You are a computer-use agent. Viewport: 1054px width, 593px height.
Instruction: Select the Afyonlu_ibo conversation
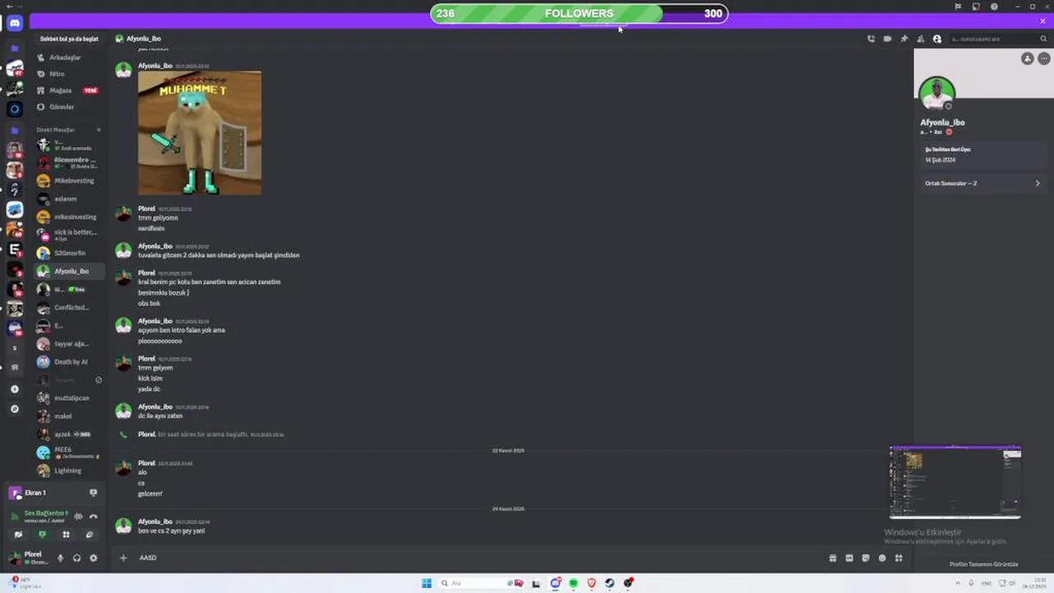click(x=71, y=271)
